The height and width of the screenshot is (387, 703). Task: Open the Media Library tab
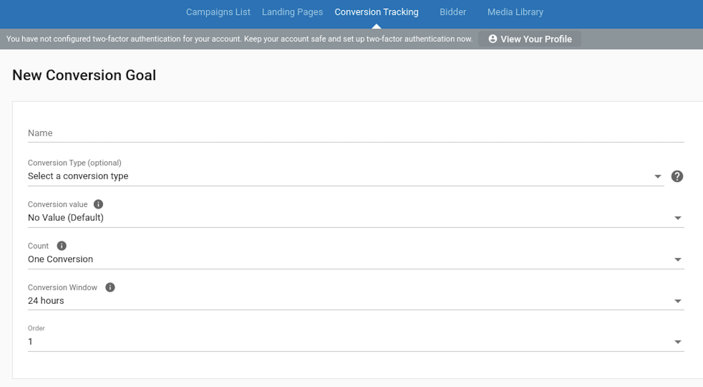tap(515, 12)
